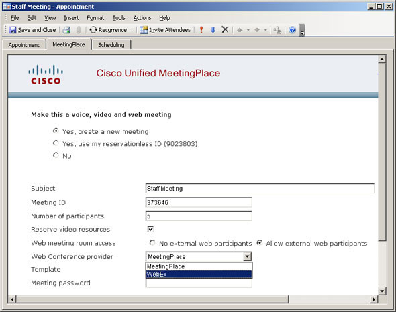Set High Importance with red exclamation icon
This screenshot has width=396, height=312.
(x=201, y=30)
